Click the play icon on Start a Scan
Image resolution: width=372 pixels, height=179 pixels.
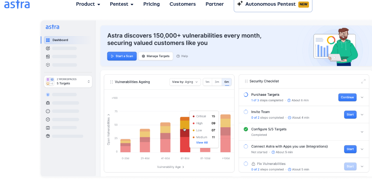click(112, 56)
